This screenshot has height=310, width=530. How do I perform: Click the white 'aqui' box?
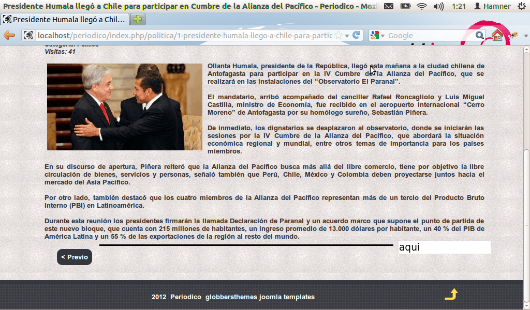click(444, 247)
